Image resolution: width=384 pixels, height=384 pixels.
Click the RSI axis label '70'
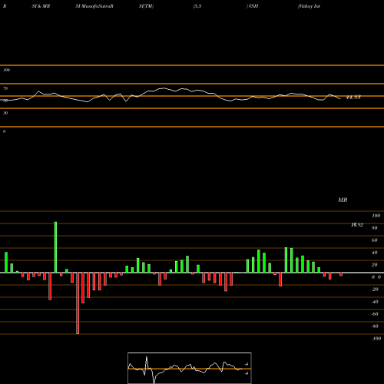click(5, 88)
